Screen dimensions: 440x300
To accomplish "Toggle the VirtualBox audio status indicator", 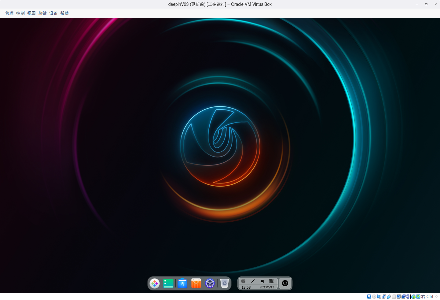I will [379, 297].
